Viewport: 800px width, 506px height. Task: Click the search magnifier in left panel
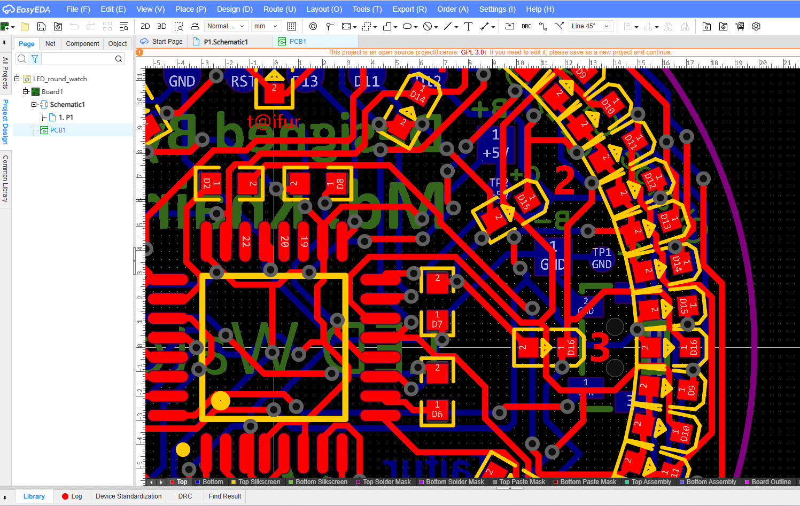click(x=22, y=59)
